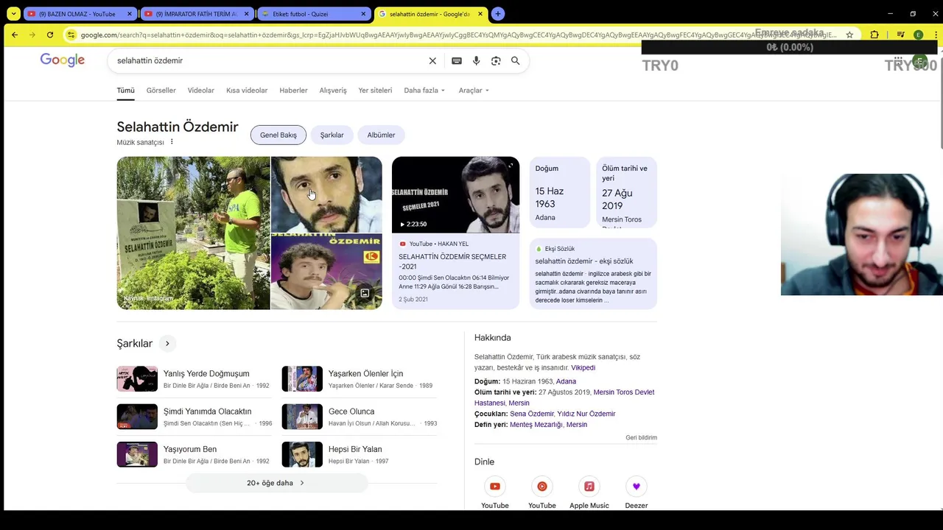This screenshot has height=530, width=943.
Task: Click the Şarkılar chip
Action: 332,135
